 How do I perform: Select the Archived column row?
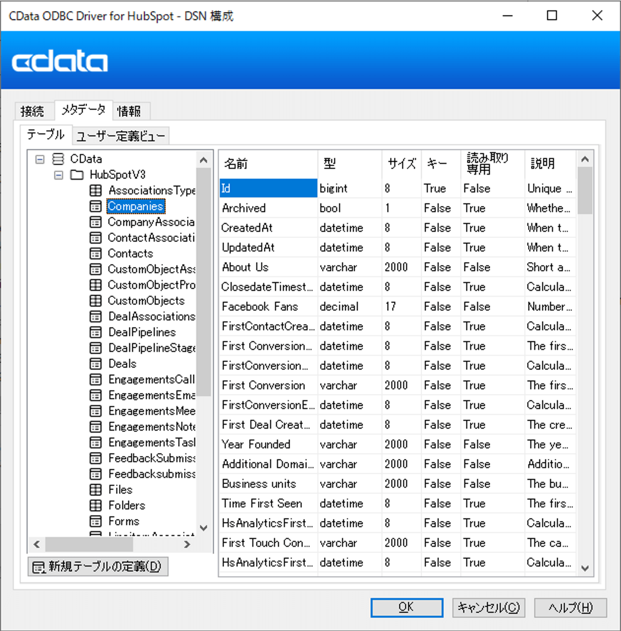tap(397, 208)
